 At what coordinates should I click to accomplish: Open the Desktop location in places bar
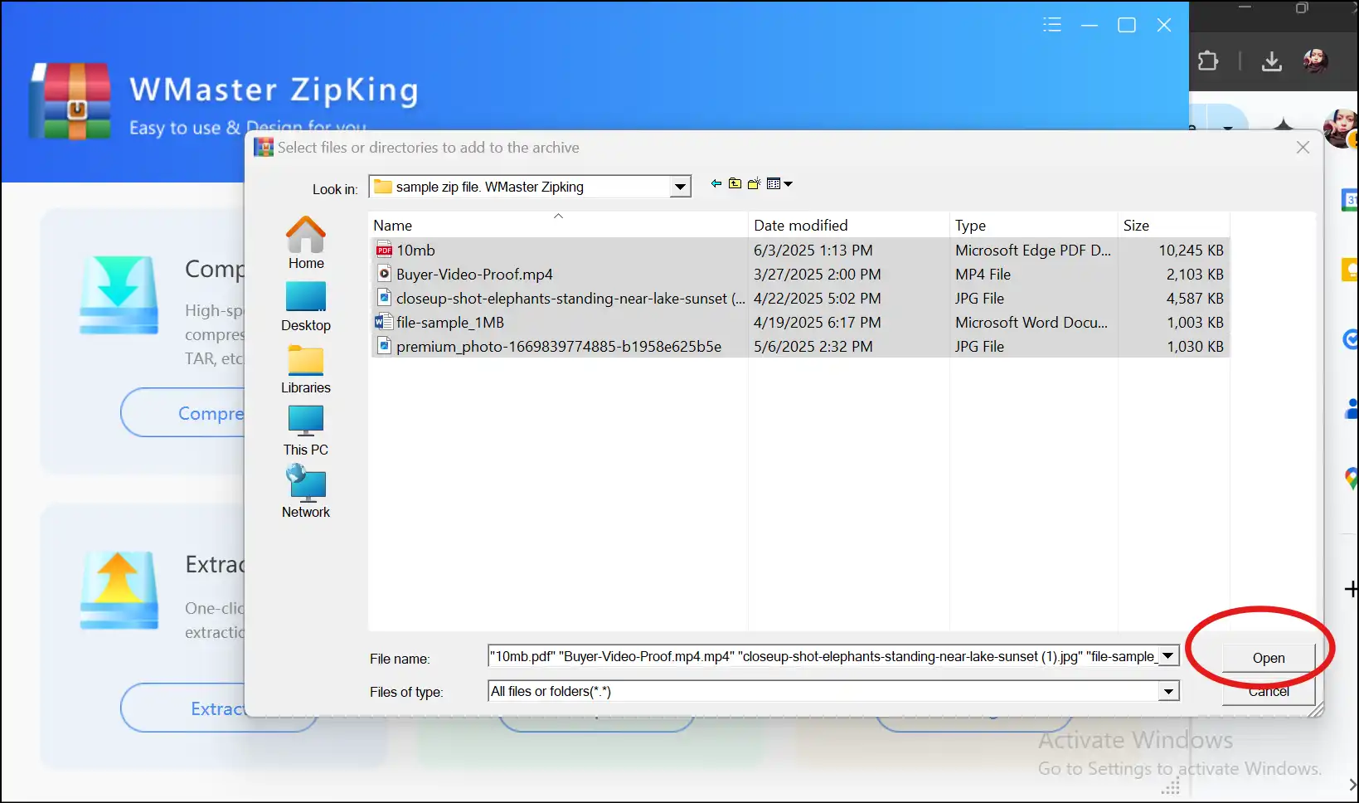pos(306,305)
